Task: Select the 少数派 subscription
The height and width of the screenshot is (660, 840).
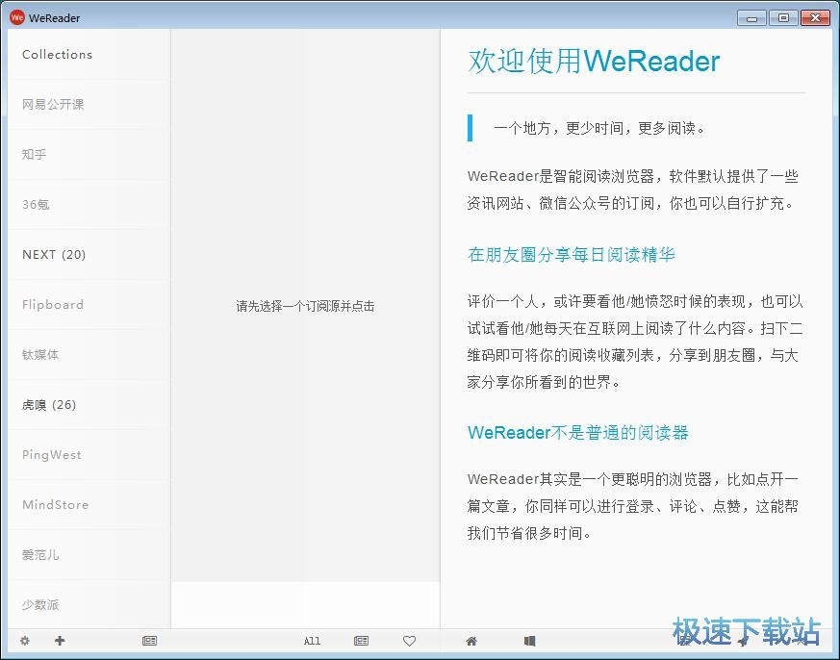Action: [89, 604]
